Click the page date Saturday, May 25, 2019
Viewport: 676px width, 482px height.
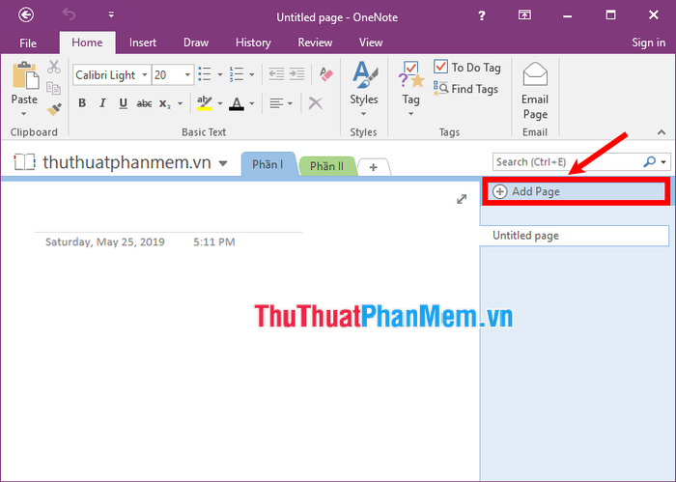[104, 241]
